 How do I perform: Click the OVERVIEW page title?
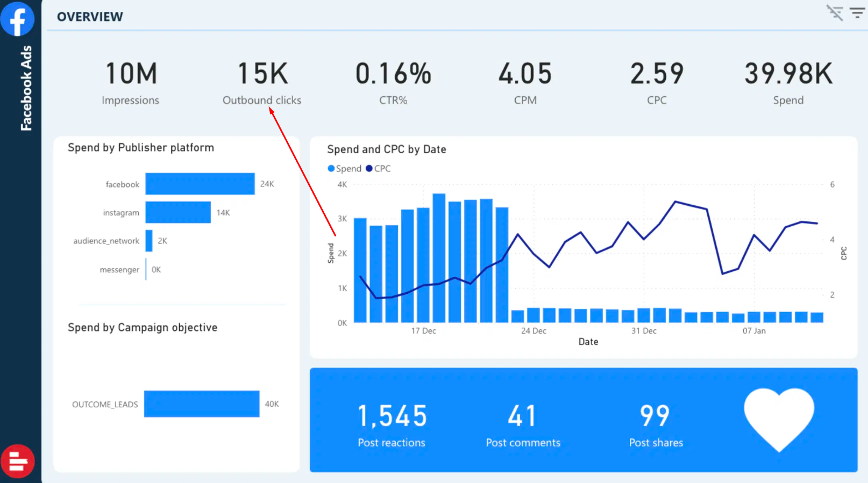(90, 17)
